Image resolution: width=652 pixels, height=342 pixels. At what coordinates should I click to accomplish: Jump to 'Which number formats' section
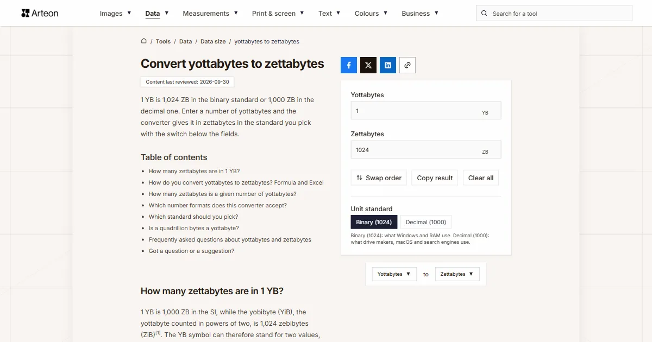tap(218, 205)
